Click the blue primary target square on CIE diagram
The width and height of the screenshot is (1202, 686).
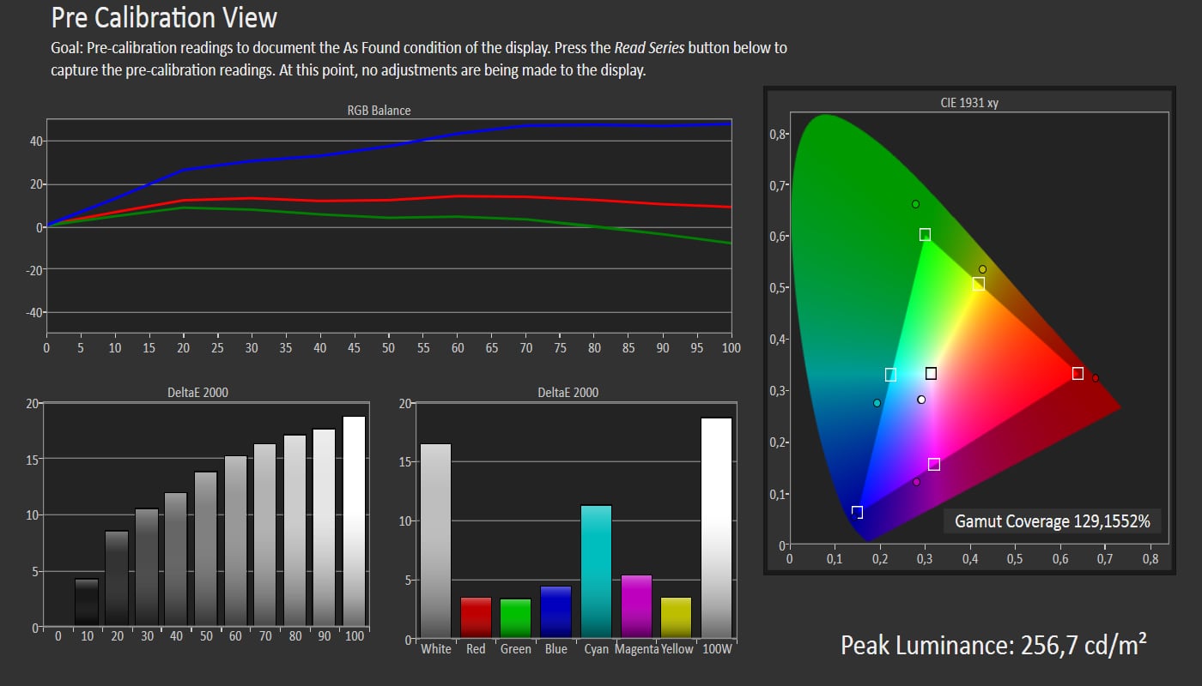[x=858, y=511]
